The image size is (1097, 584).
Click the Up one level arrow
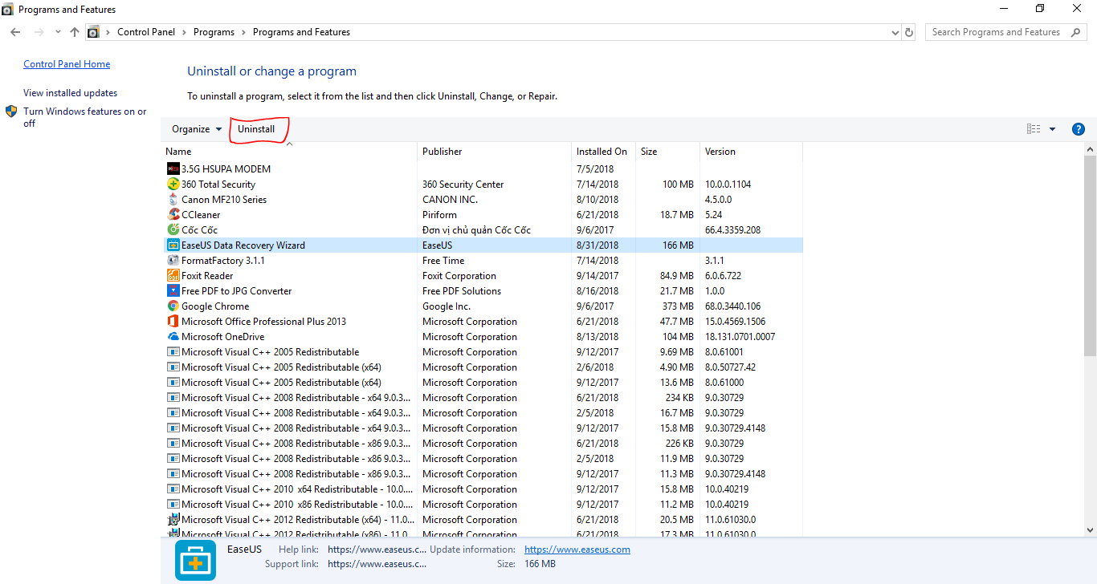coord(75,32)
